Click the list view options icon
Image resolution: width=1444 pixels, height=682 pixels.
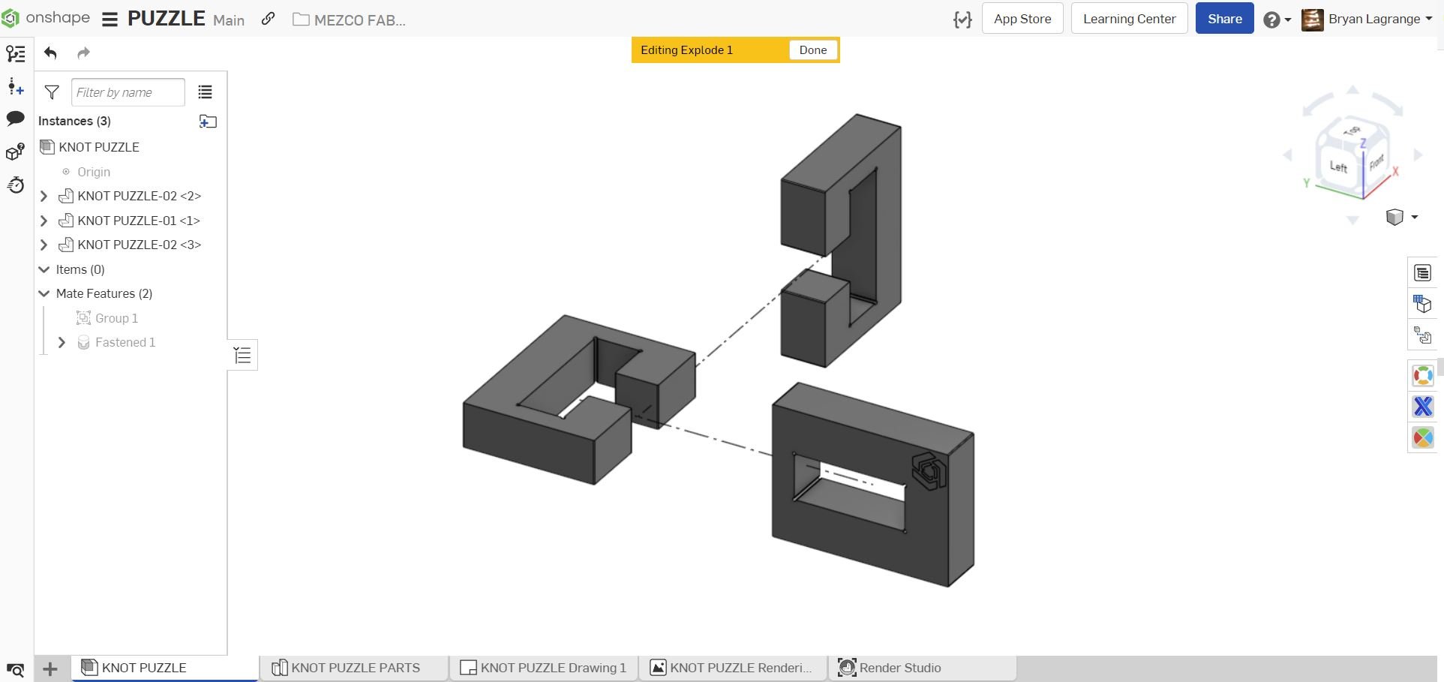tap(205, 92)
